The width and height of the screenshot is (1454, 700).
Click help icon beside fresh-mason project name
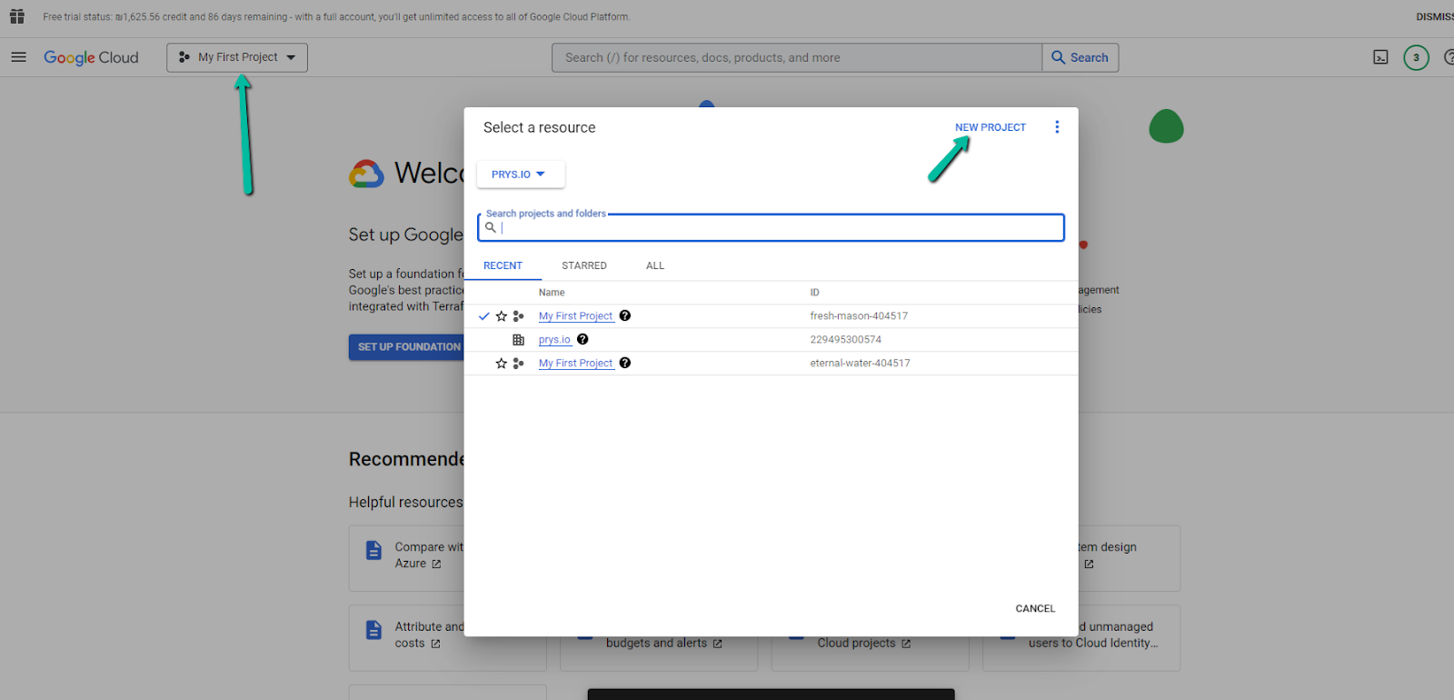[x=625, y=315]
